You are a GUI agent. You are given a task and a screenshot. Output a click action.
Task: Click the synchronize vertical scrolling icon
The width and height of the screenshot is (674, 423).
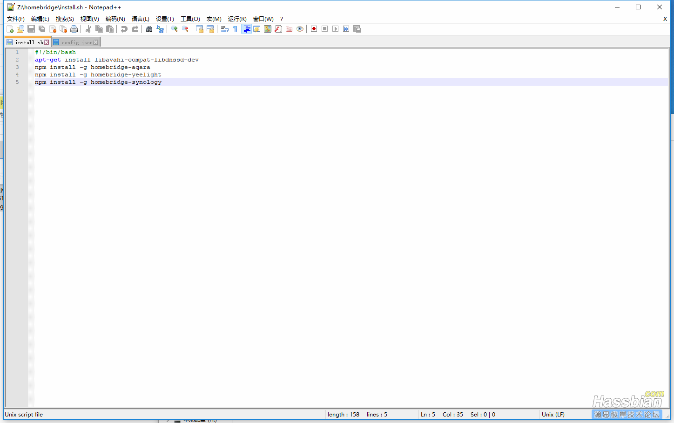[x=200, y=29]
